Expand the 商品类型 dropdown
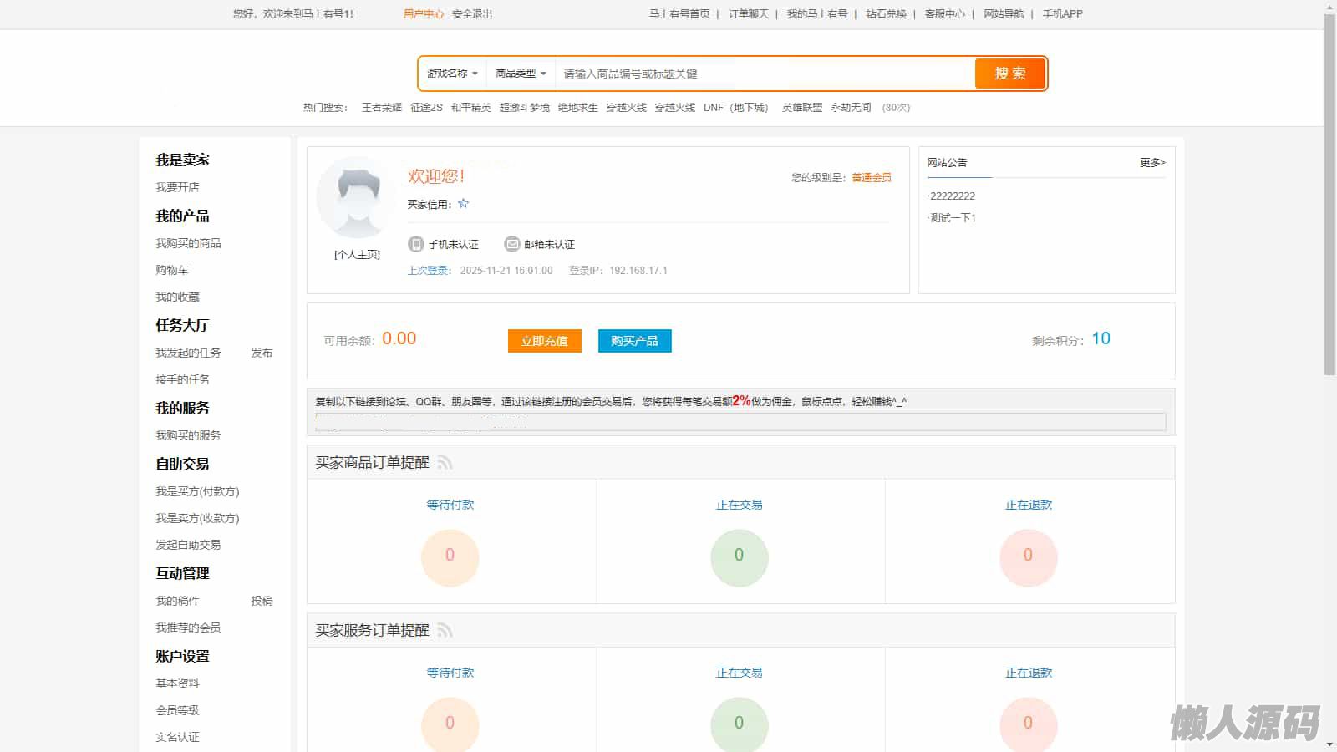 coord(521,74)
